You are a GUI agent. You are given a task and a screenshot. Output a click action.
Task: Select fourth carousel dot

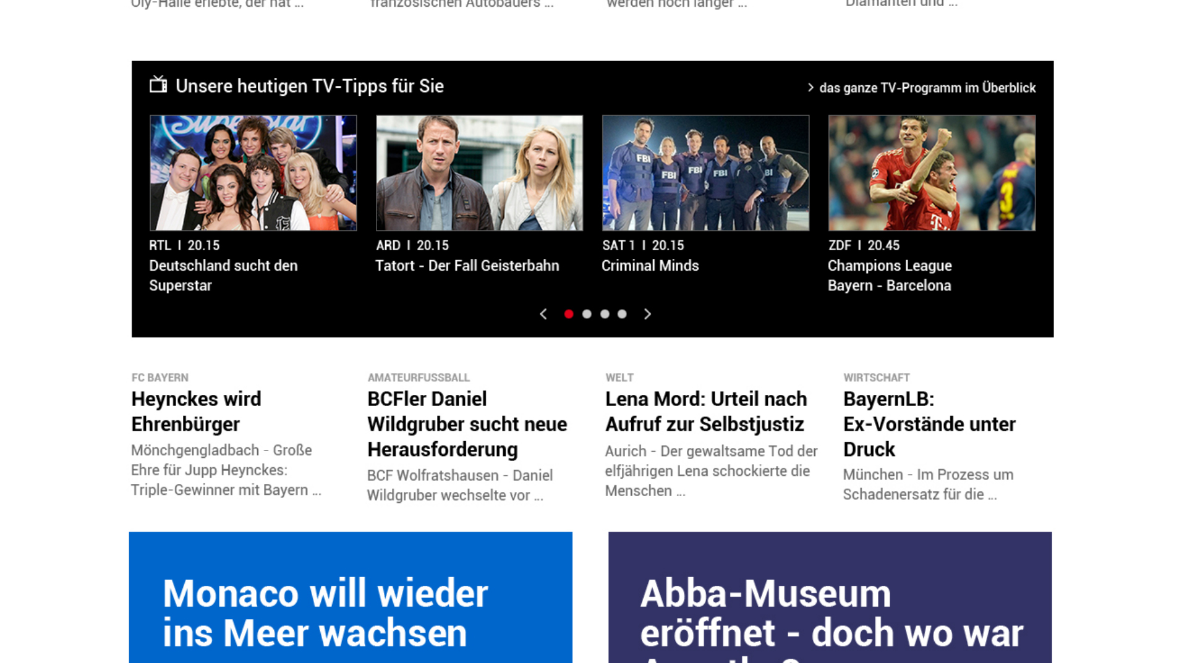[622, 314]
